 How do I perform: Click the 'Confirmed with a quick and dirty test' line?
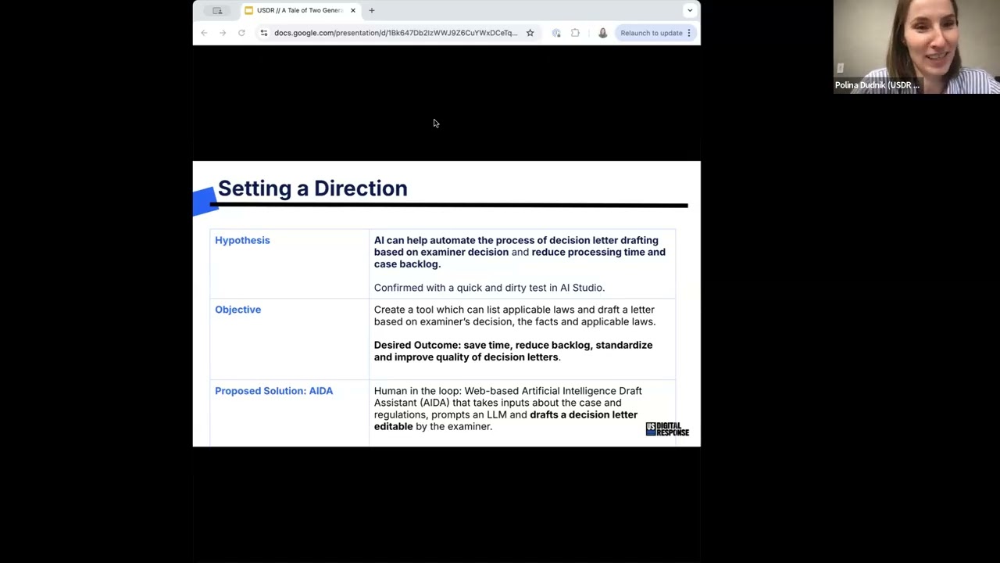(x=489, y=288)
